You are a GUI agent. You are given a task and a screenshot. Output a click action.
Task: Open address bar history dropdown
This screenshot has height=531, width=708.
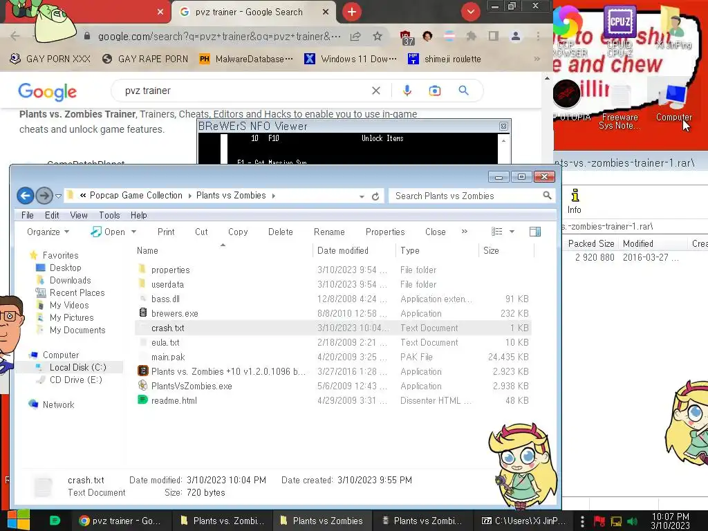tap(362, 196)
